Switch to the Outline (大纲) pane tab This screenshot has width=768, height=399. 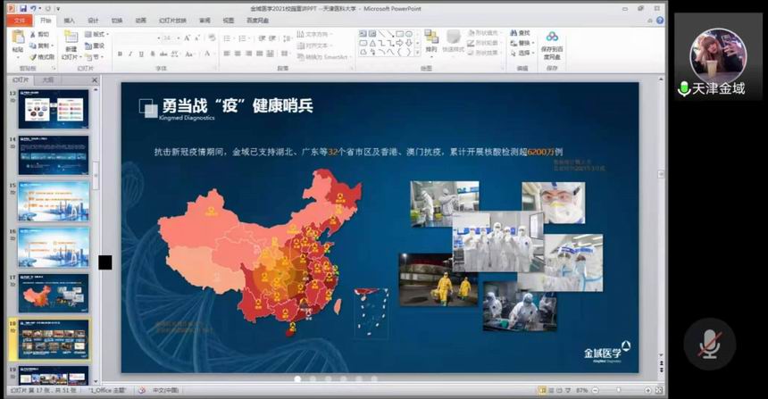click(x=47, y=79)
